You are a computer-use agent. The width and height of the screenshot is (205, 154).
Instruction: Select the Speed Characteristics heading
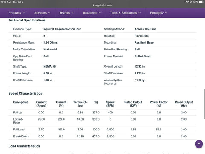tap(25, 93)
